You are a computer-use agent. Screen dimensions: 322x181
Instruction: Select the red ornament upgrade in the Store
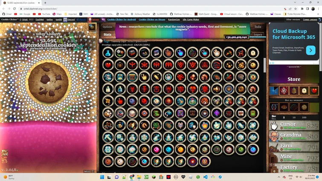click(284, 91)
